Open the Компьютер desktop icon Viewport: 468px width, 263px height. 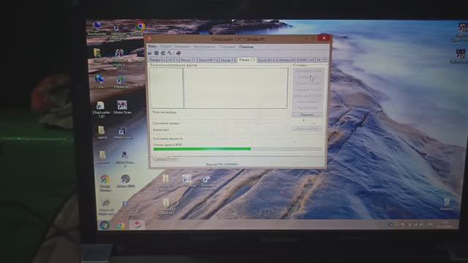pos(97,29)
